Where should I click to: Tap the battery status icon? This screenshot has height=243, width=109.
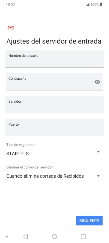(101, 4)
